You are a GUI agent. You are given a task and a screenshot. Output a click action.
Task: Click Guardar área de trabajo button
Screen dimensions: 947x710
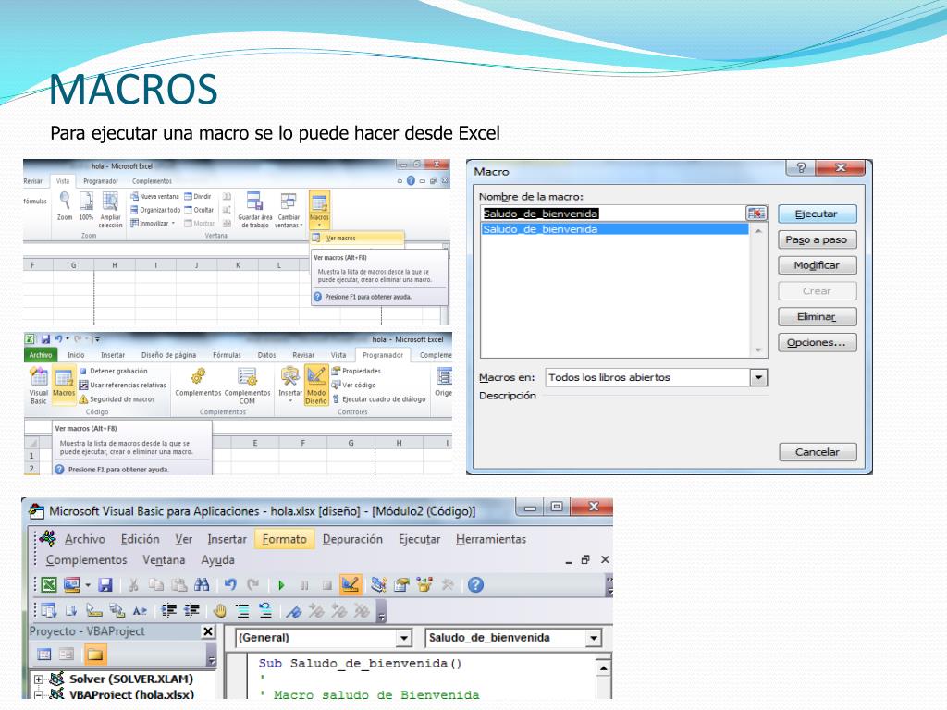coord(255,210)
